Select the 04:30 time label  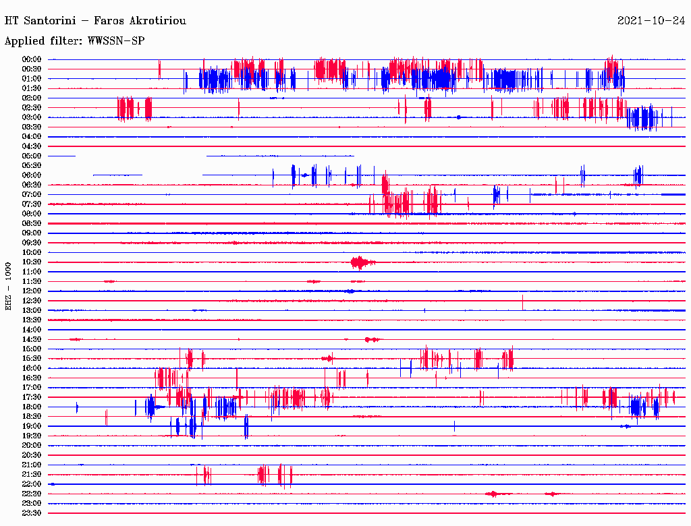click(x=32, y=146)
